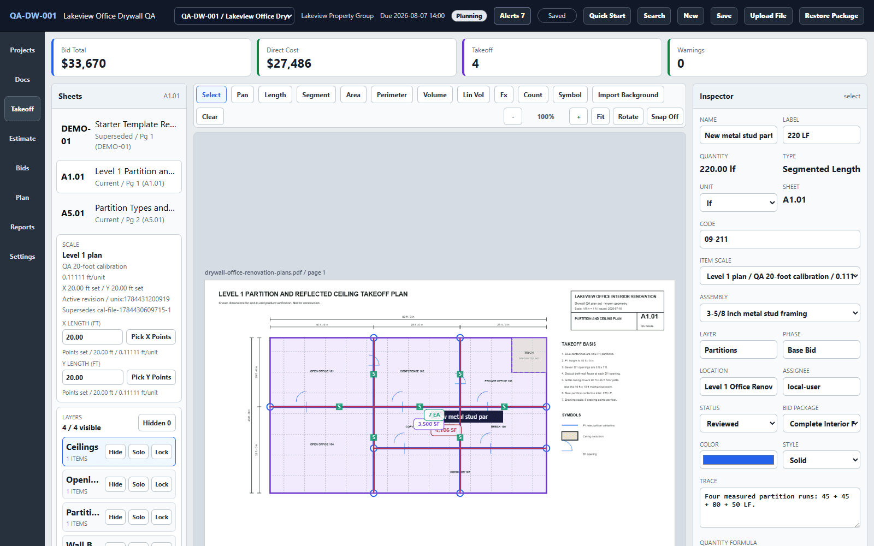
Task: Show hidden layers via Hidden 0
Action: tap(157, 423)
